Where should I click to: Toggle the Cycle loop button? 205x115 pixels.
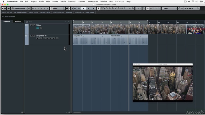tap(79, 8)
